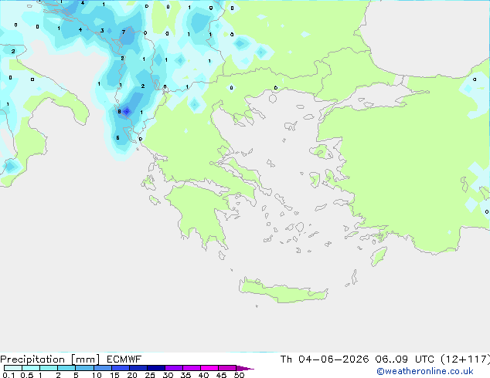This screenshot has width=490, height=378.
Task: Pick the 10–15 mm legend color
Action: (102, 368)
